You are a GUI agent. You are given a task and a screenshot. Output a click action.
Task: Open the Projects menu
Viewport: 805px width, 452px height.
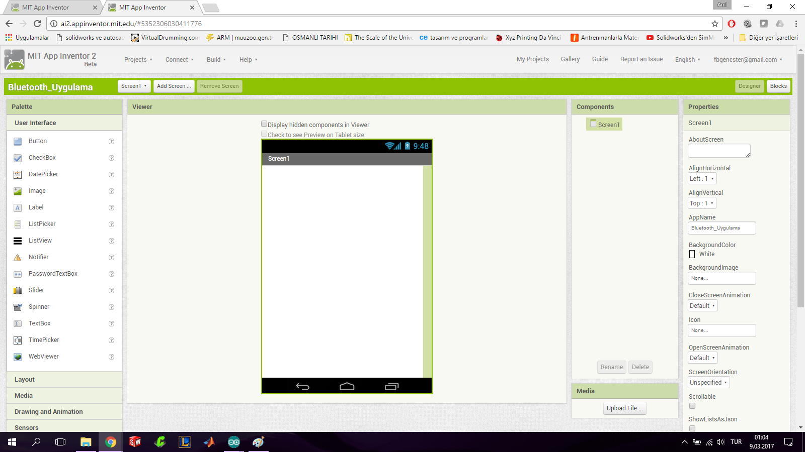click(x=138, y=60)
